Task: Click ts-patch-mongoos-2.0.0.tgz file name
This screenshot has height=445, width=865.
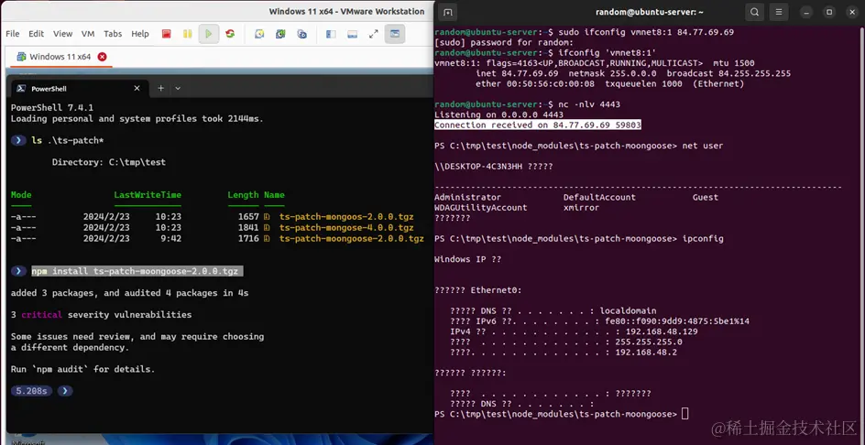Action: (346, 217)
